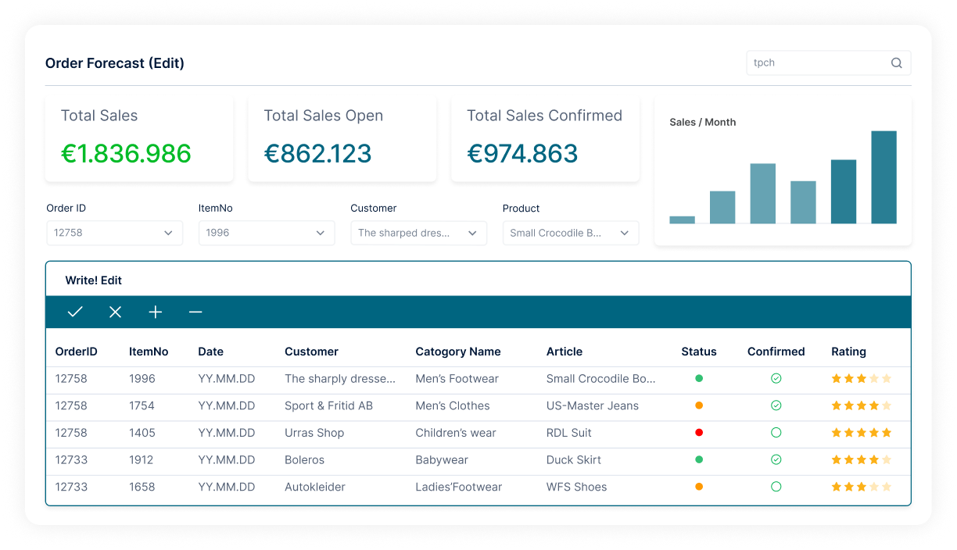
Task: Click the Customer column header
Action: pos(311,352)
